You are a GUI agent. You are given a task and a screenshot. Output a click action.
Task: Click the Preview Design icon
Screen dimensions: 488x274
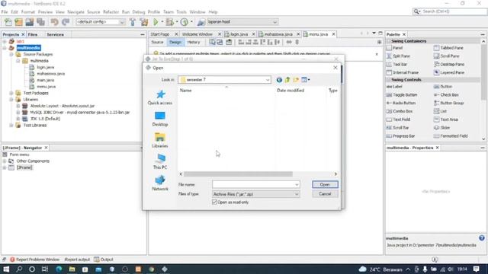229,43
